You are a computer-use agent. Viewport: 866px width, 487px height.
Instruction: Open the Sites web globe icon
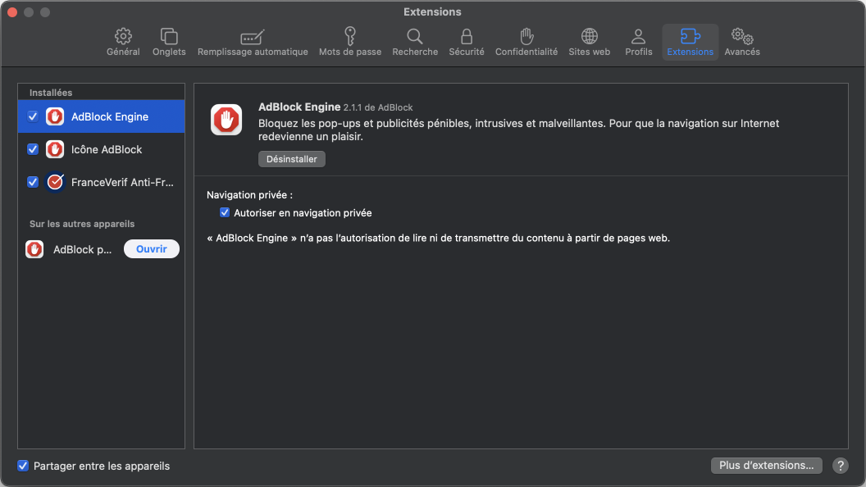(590, 36)
